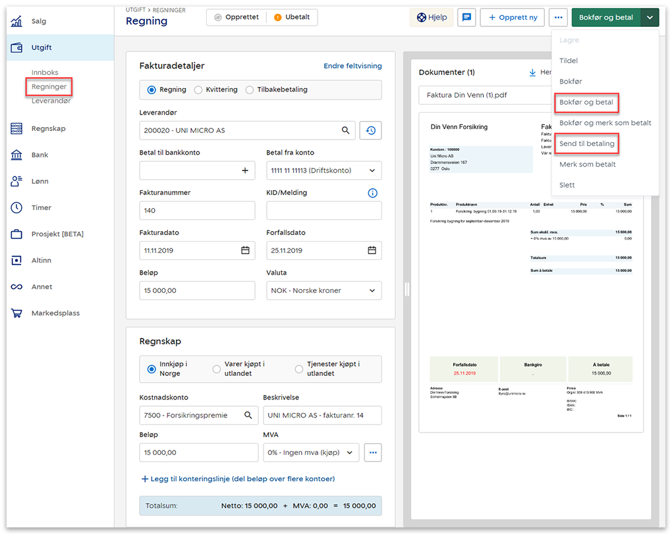The image size is (672, 534).
Task: Open the Fakturadato calendar picker
Action: point(245,250)
